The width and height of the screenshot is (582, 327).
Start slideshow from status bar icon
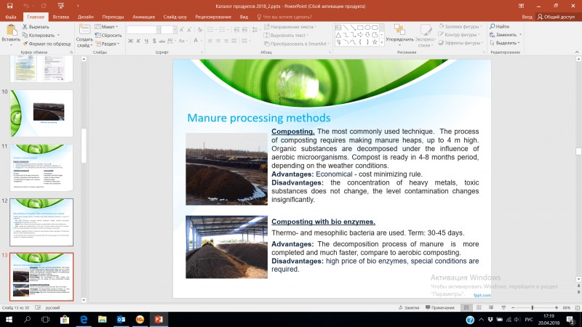(x=503, y=307)
